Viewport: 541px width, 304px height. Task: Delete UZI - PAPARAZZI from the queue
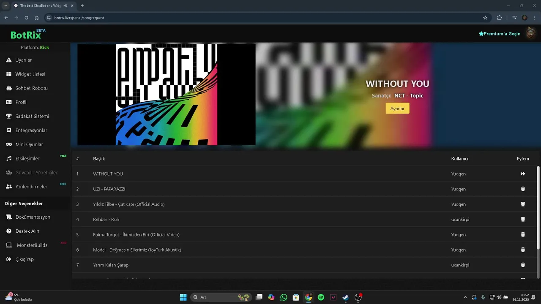point(523,189)
